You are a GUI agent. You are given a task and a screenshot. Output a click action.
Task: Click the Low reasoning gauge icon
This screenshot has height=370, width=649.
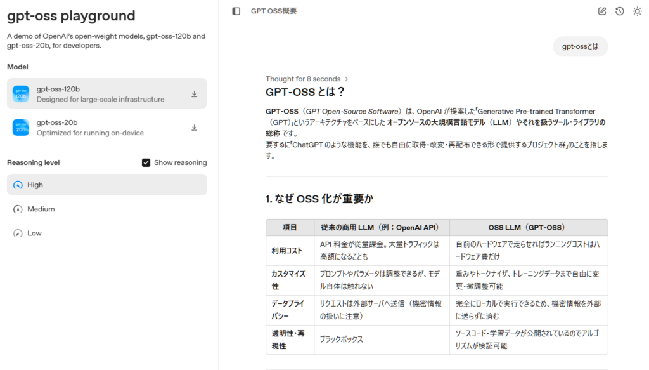click(x=18, y=234)
